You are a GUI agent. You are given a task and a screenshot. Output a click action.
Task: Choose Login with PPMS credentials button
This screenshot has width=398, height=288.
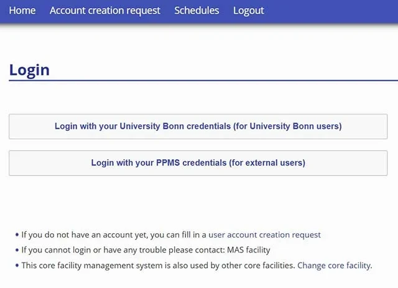[198, 163]
